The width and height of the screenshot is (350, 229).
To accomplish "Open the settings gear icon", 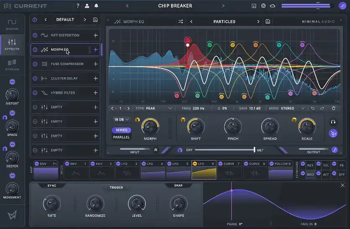I will pyautogui.click(x=263, y=6).
